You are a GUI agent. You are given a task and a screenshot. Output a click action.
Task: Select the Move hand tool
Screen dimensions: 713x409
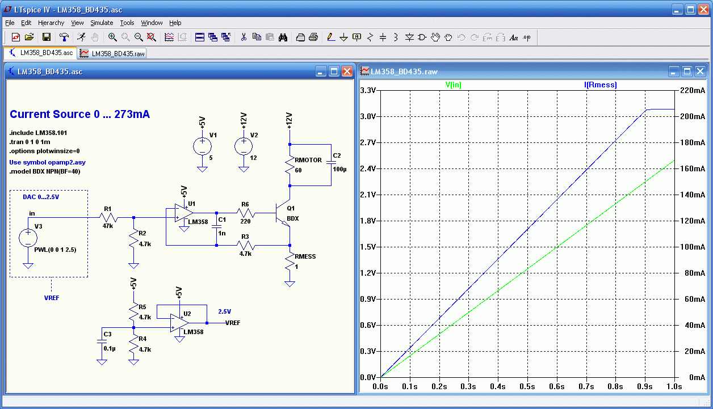click(x=435, y=37)
